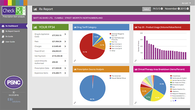Viewport: 195px width, 110px height.
Task: Click the Rx Dashboard gauge icon
Action: [x=3, y=26]
